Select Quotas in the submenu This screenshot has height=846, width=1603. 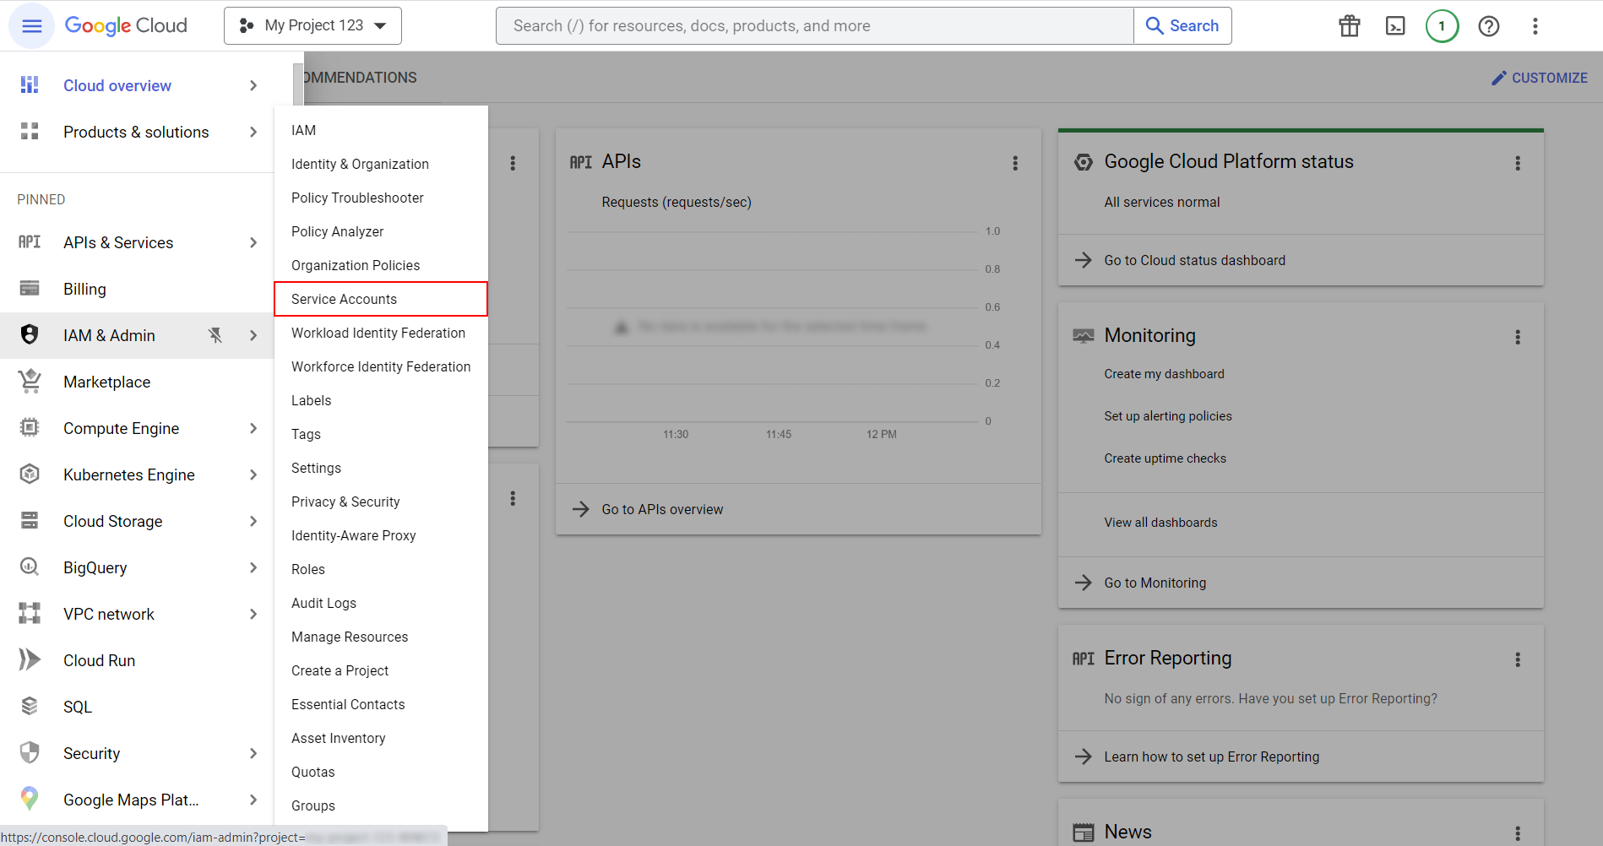tap(381, 772)
